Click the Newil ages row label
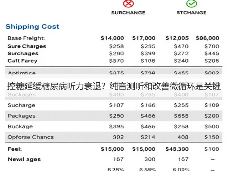 [x=24, y=159]
